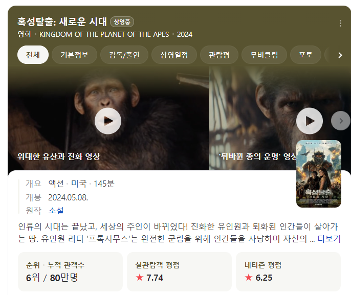Select the 전체 tab
The image size is (351, 295).
click(x=33, y=55)
